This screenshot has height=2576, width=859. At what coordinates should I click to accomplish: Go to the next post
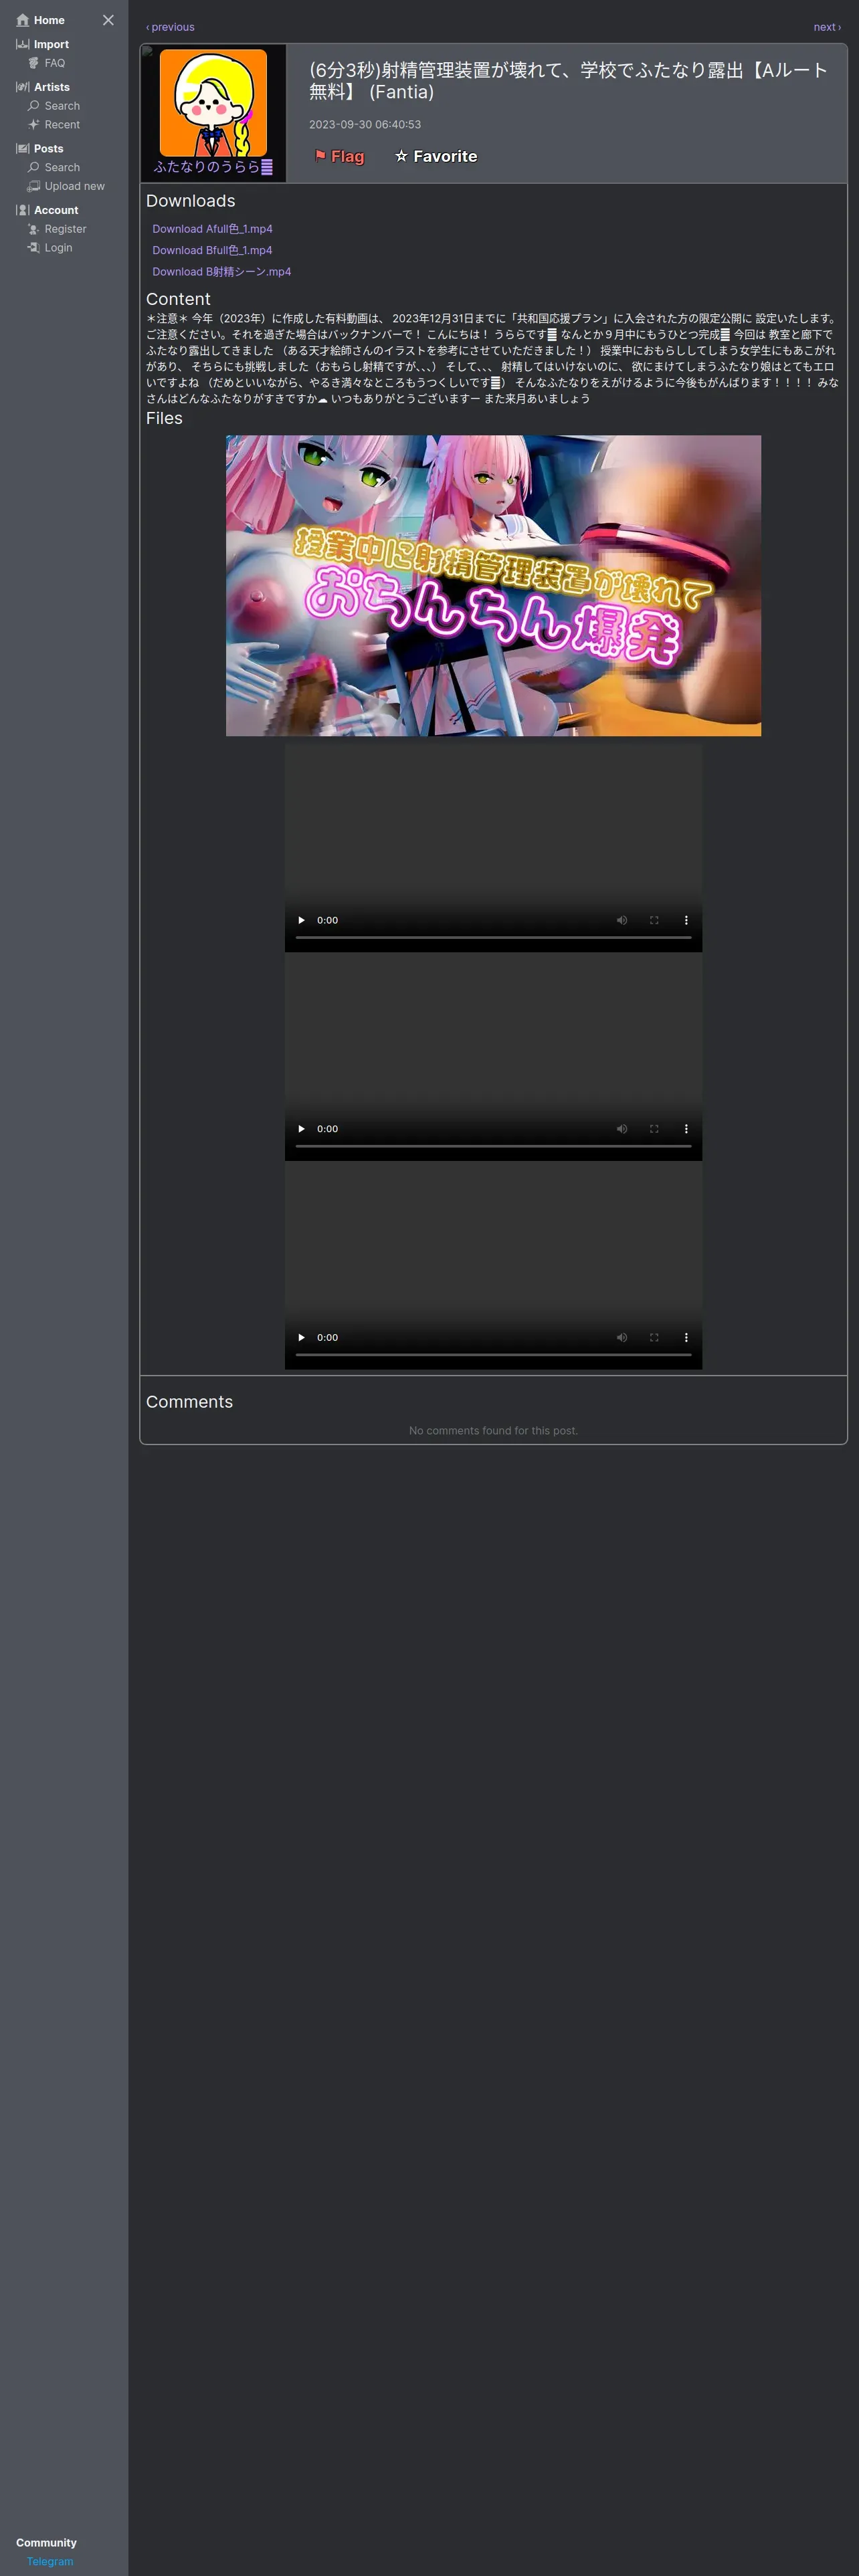pyautogui.click(x=827, y=27)
